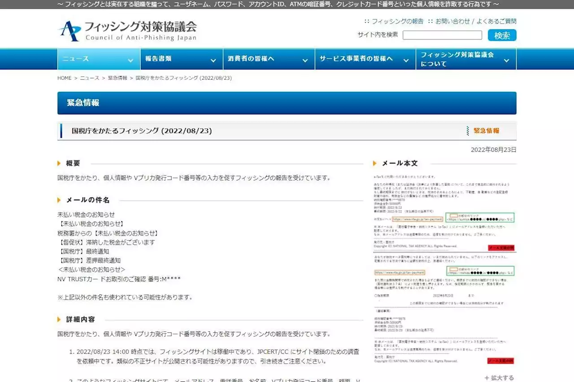This screenshot has height=382, width=574.
Task: Open the よくあるご質問 link
Action: coord(496,21)
